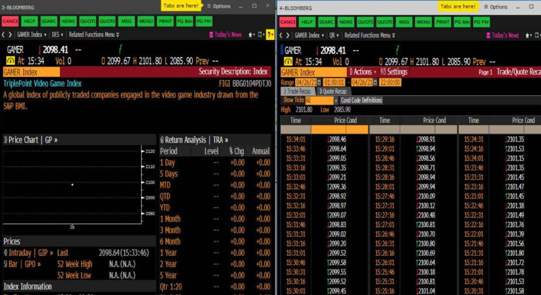Click CANCEL key in 4-BLOOMBERG window
The width and height of the screenshot is (541, 295).
[x=288, y=22]
